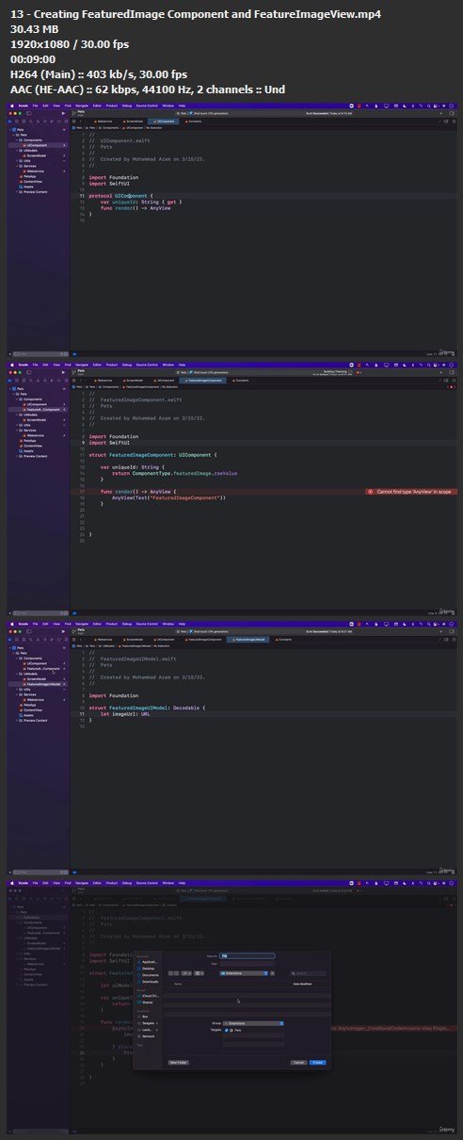Switch to Webservice tab in the UIComponent.swift frame
The image size is (463, 1140).
[104, 122]
